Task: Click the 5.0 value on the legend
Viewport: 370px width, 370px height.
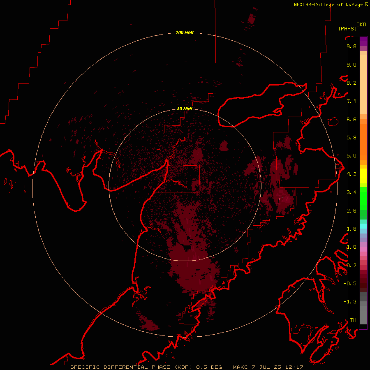Action: point(351,156)
